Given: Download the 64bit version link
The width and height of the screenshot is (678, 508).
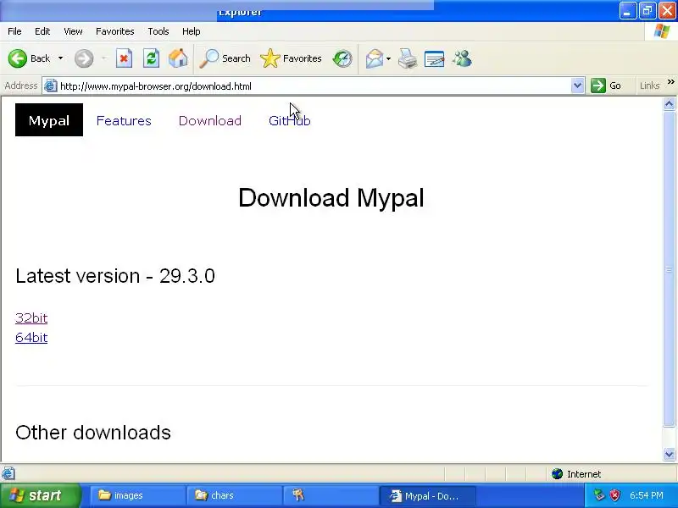Looking at the screenshot, I should coord(31,337).
